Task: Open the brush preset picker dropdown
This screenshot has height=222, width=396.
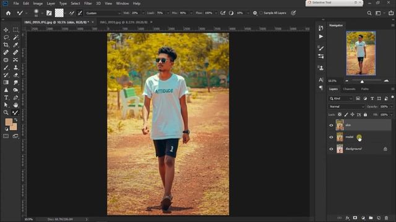Action: [x=42, y=13]
